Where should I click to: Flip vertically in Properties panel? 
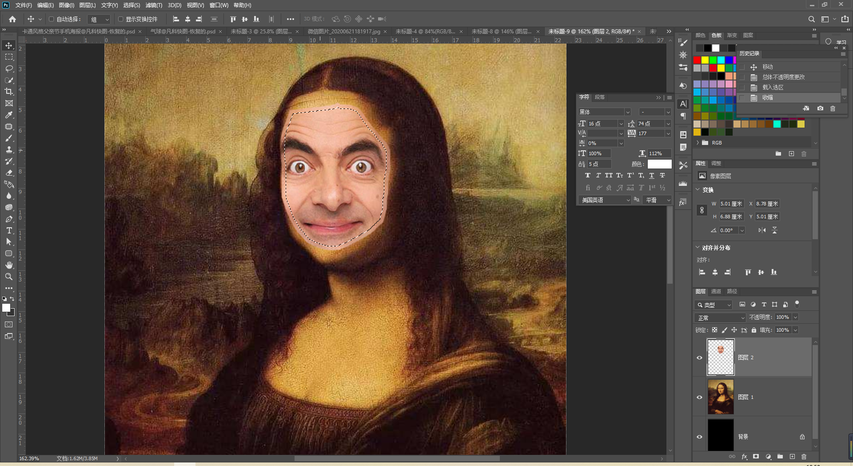pos(774,230)
